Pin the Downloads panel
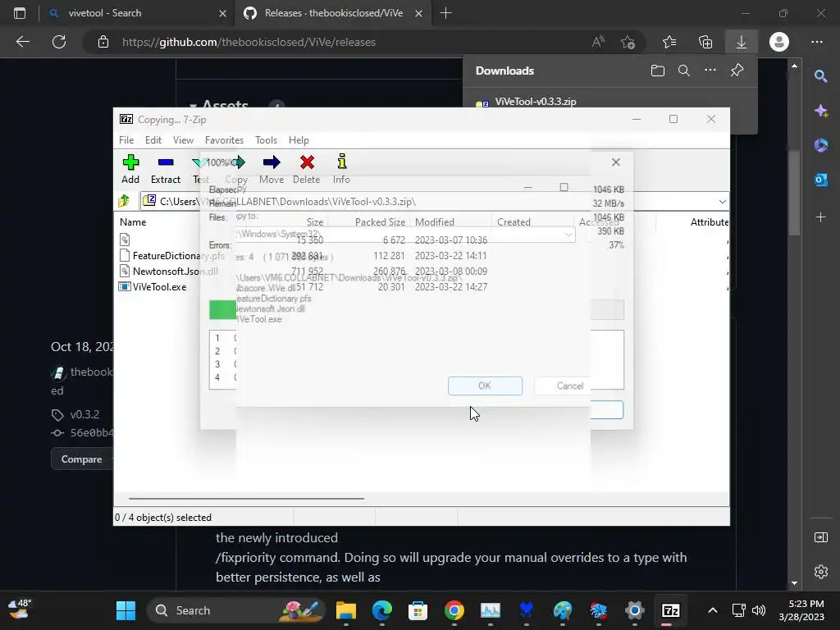 click(737, 71)
